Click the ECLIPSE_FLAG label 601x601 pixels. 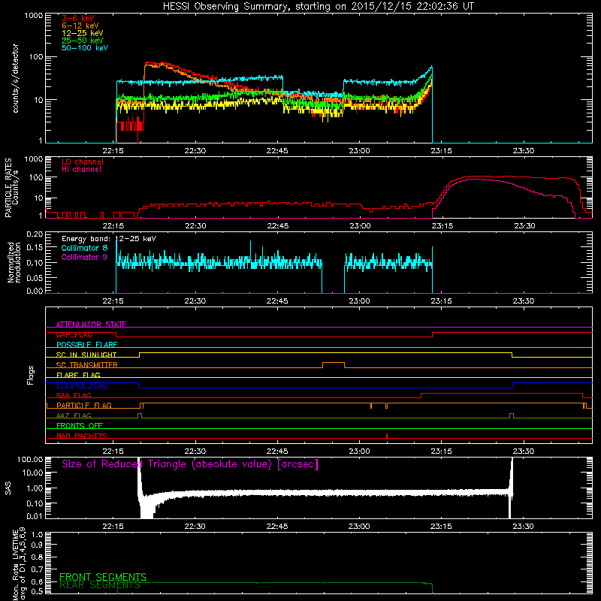82,385
